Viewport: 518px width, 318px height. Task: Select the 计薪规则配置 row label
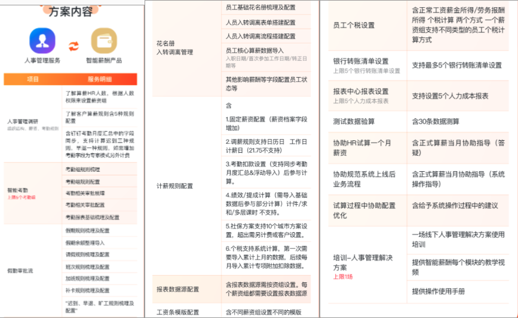coord(175,186)
